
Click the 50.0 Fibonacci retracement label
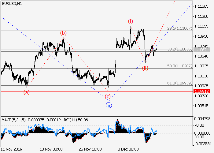(179, 66)
